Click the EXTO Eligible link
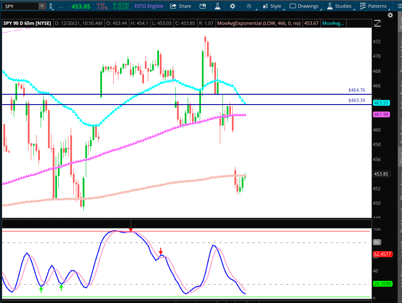 click(148, 6)
